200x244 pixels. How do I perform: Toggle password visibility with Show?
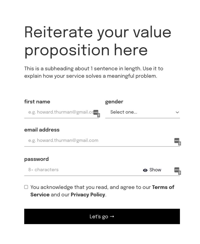point(155,170)
